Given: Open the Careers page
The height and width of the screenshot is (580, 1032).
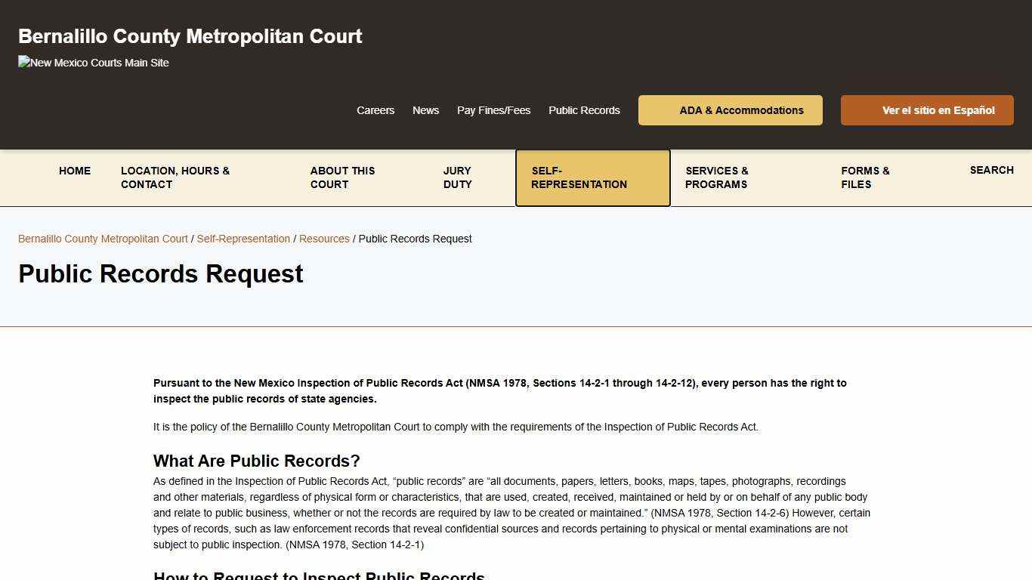Looking at the screenshot, I should (375, 110).
